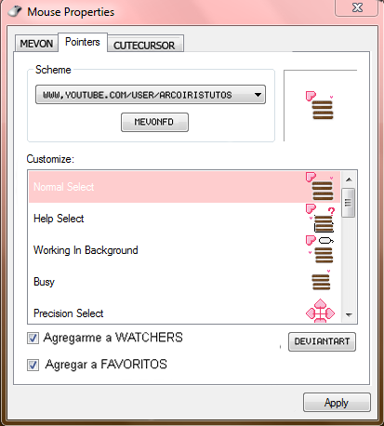Click the Normal Select cursor icon
Image resolution: width=384 pixels, height=426 pixels.
[x=320, y=186]
